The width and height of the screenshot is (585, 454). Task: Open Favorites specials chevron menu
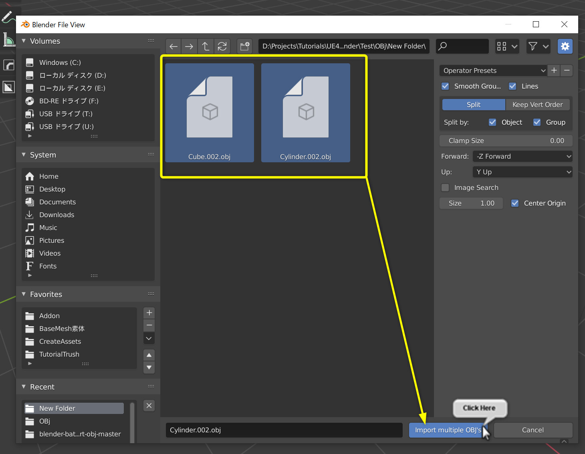(149, 338)
